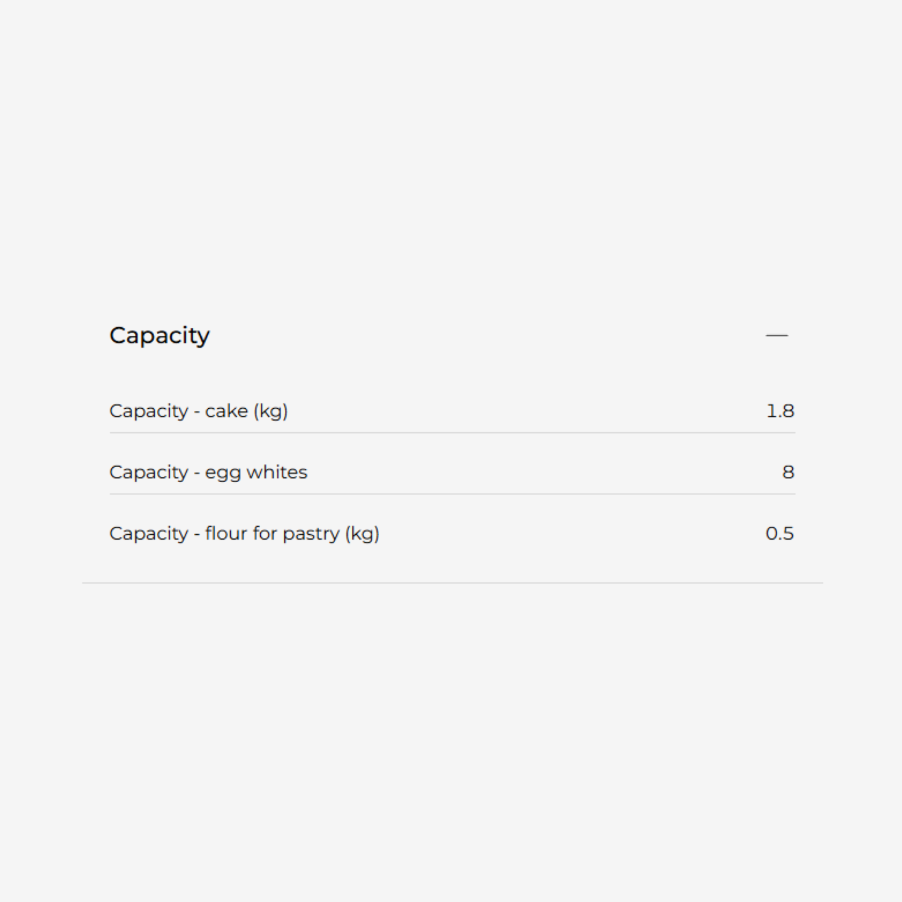The image size is (902, 902).
Task: Click 'Capacity' word in egg whites row
Action: [148, 473]
